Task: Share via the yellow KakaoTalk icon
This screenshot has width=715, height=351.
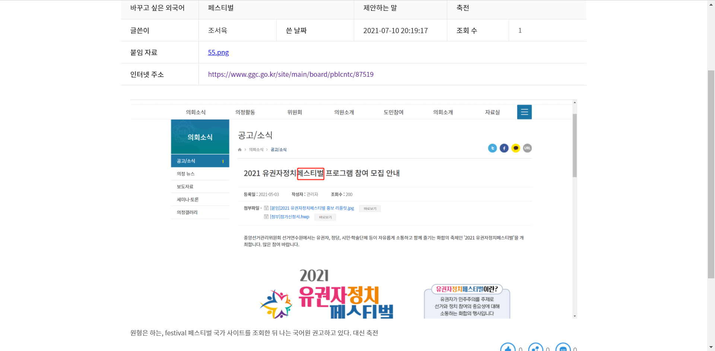Action: click(516, 148)
